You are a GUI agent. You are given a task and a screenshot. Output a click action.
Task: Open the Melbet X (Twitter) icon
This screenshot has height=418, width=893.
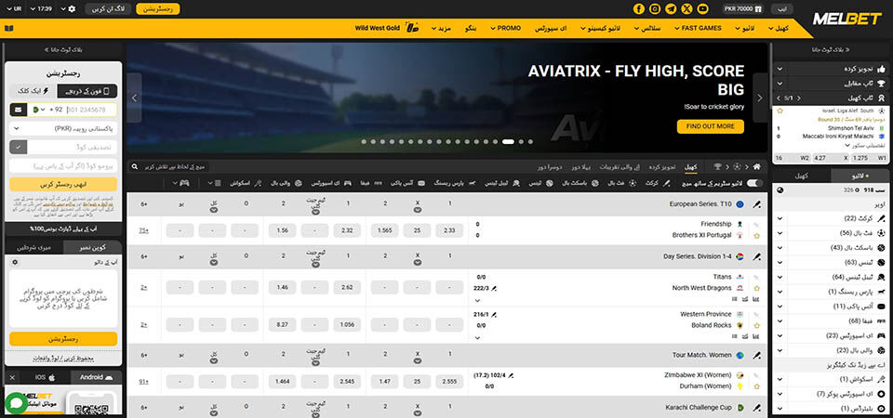686,9
